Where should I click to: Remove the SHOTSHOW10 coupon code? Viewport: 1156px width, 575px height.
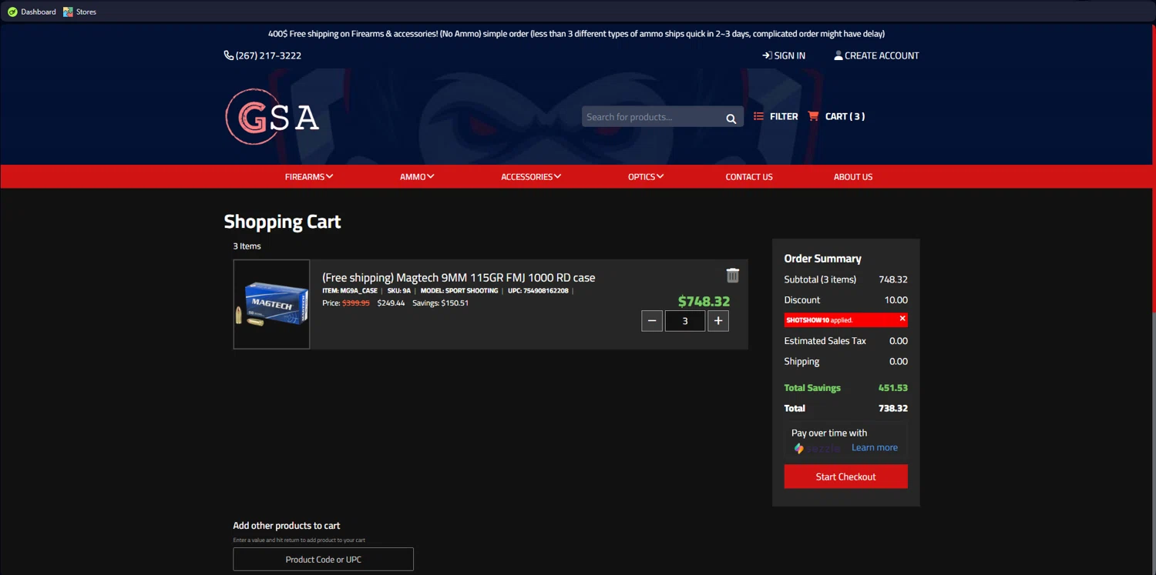coord(902,319)
